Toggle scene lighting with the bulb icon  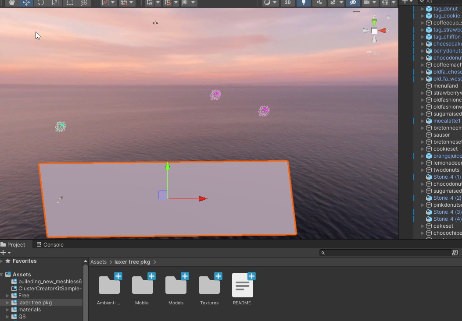[303, 3]
